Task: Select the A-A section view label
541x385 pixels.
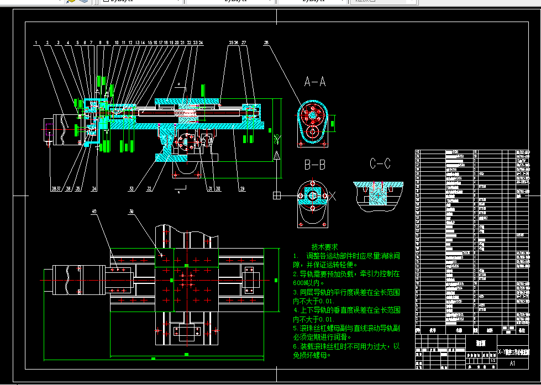Action: coord(314,82)
